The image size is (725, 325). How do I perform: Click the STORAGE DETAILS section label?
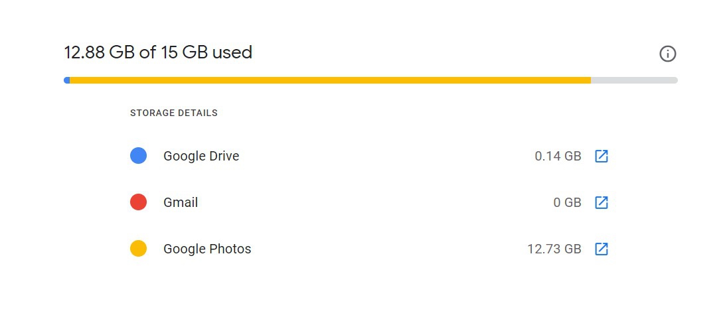(174, 113)
